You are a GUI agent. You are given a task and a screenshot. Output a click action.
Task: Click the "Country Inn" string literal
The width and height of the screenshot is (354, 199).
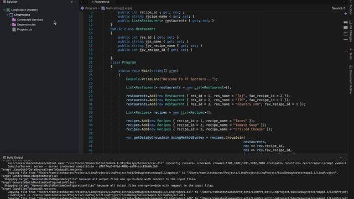[249, 104]
